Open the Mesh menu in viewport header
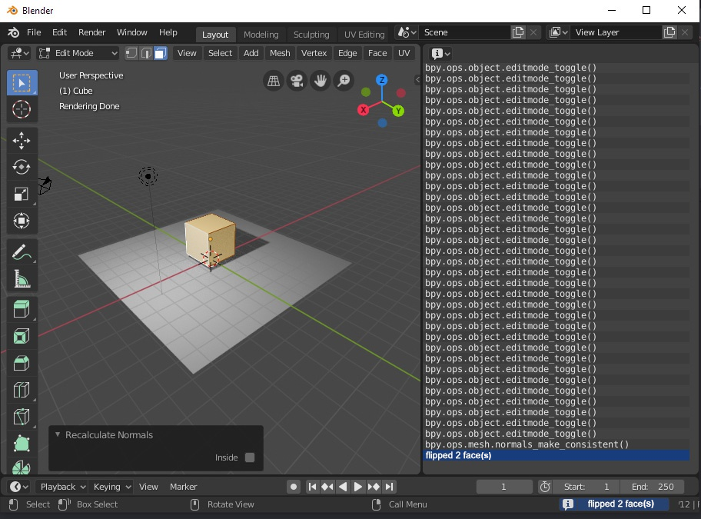This screenshot has width=701, height=519. pyautogui.click(x=280, y=53)
